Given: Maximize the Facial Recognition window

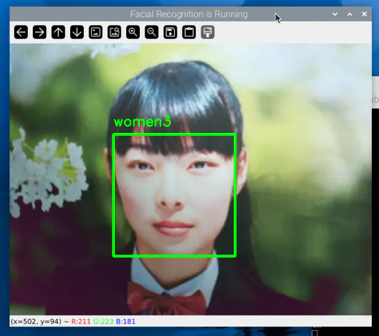Looking at the screenshot, I should pos(350,14).
